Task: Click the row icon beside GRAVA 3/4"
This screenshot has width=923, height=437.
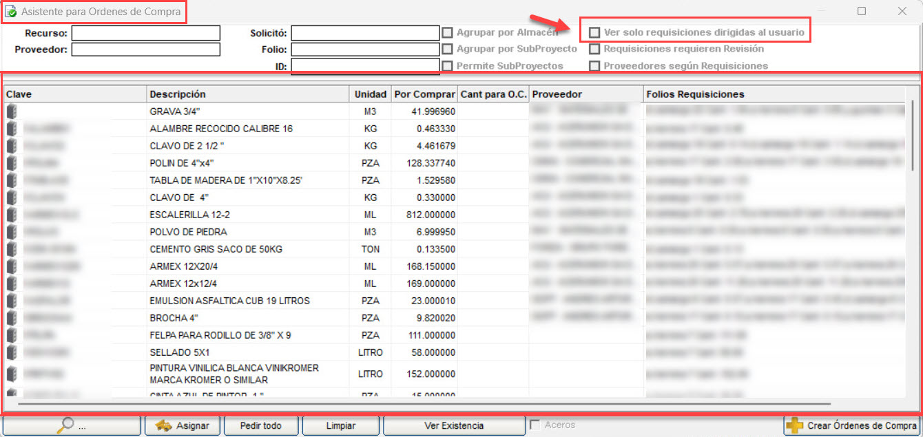Action: [11, 111]
